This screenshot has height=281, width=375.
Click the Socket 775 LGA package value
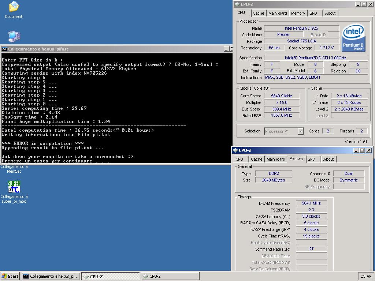coord(302,41)
